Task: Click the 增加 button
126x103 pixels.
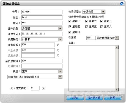Action: click(x=75, y=98)
